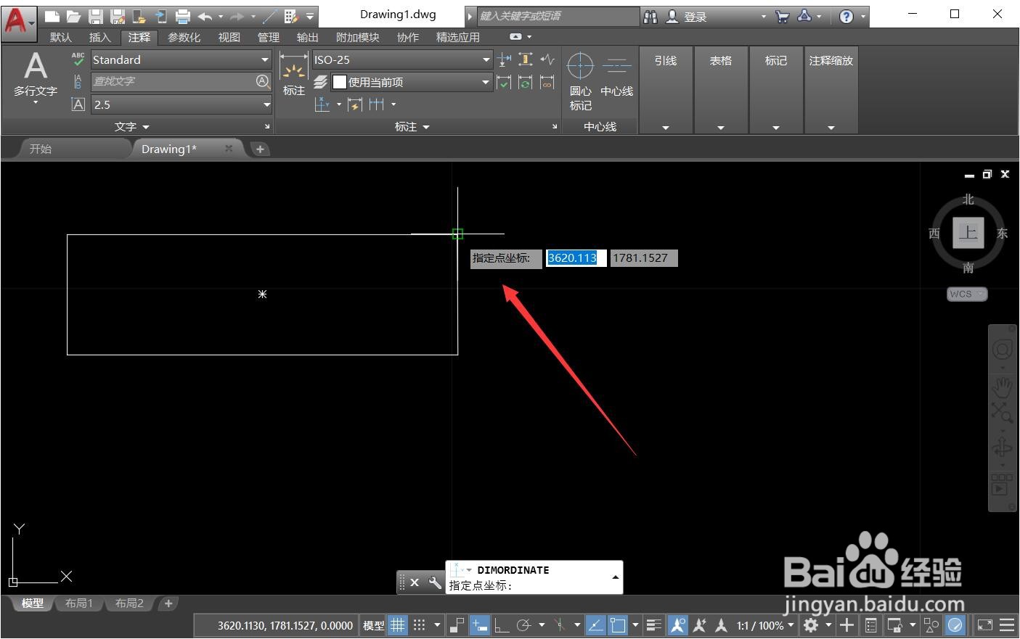This screenshot has width=1020, height=639.
Task: Click the Undo arrow icon
Action: click(205, 16)
